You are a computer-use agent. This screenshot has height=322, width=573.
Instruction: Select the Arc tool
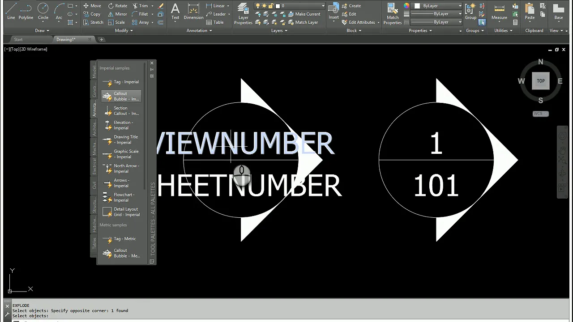click(59, 12)
